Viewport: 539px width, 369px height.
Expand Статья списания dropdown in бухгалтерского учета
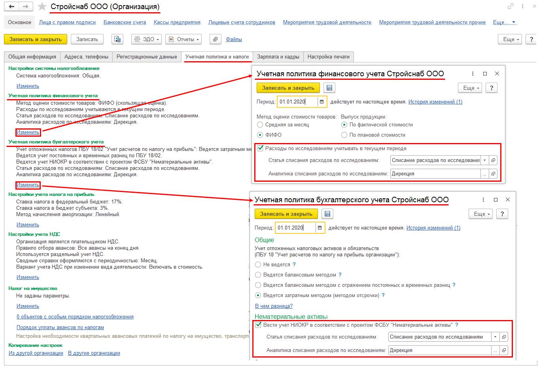click(496, 337)
